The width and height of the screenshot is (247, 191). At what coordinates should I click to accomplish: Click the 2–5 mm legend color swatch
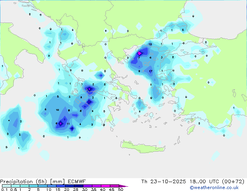tap(34, 186)
